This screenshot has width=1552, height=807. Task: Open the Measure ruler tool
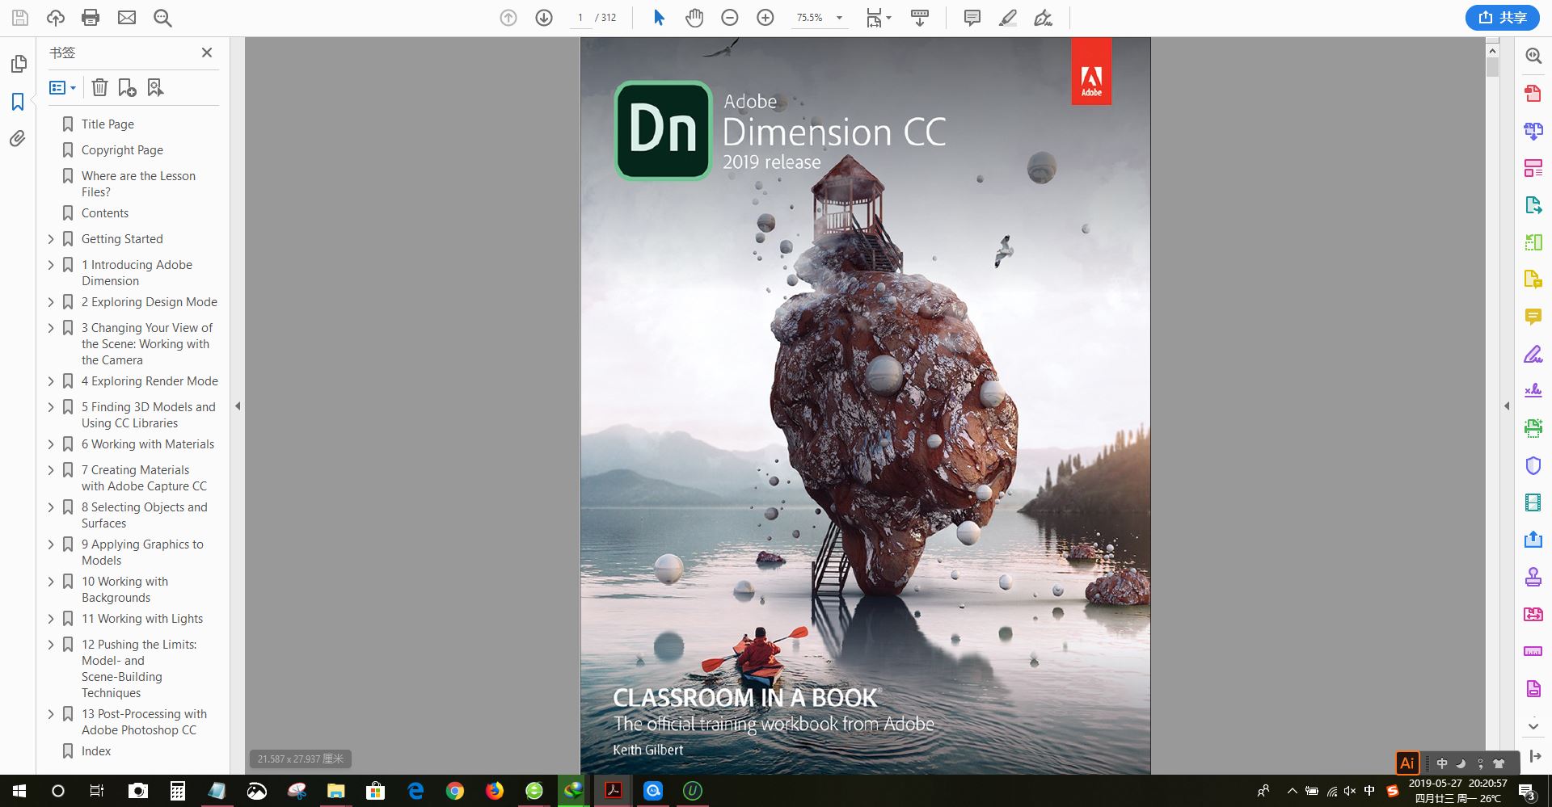tap(1533, 651)
